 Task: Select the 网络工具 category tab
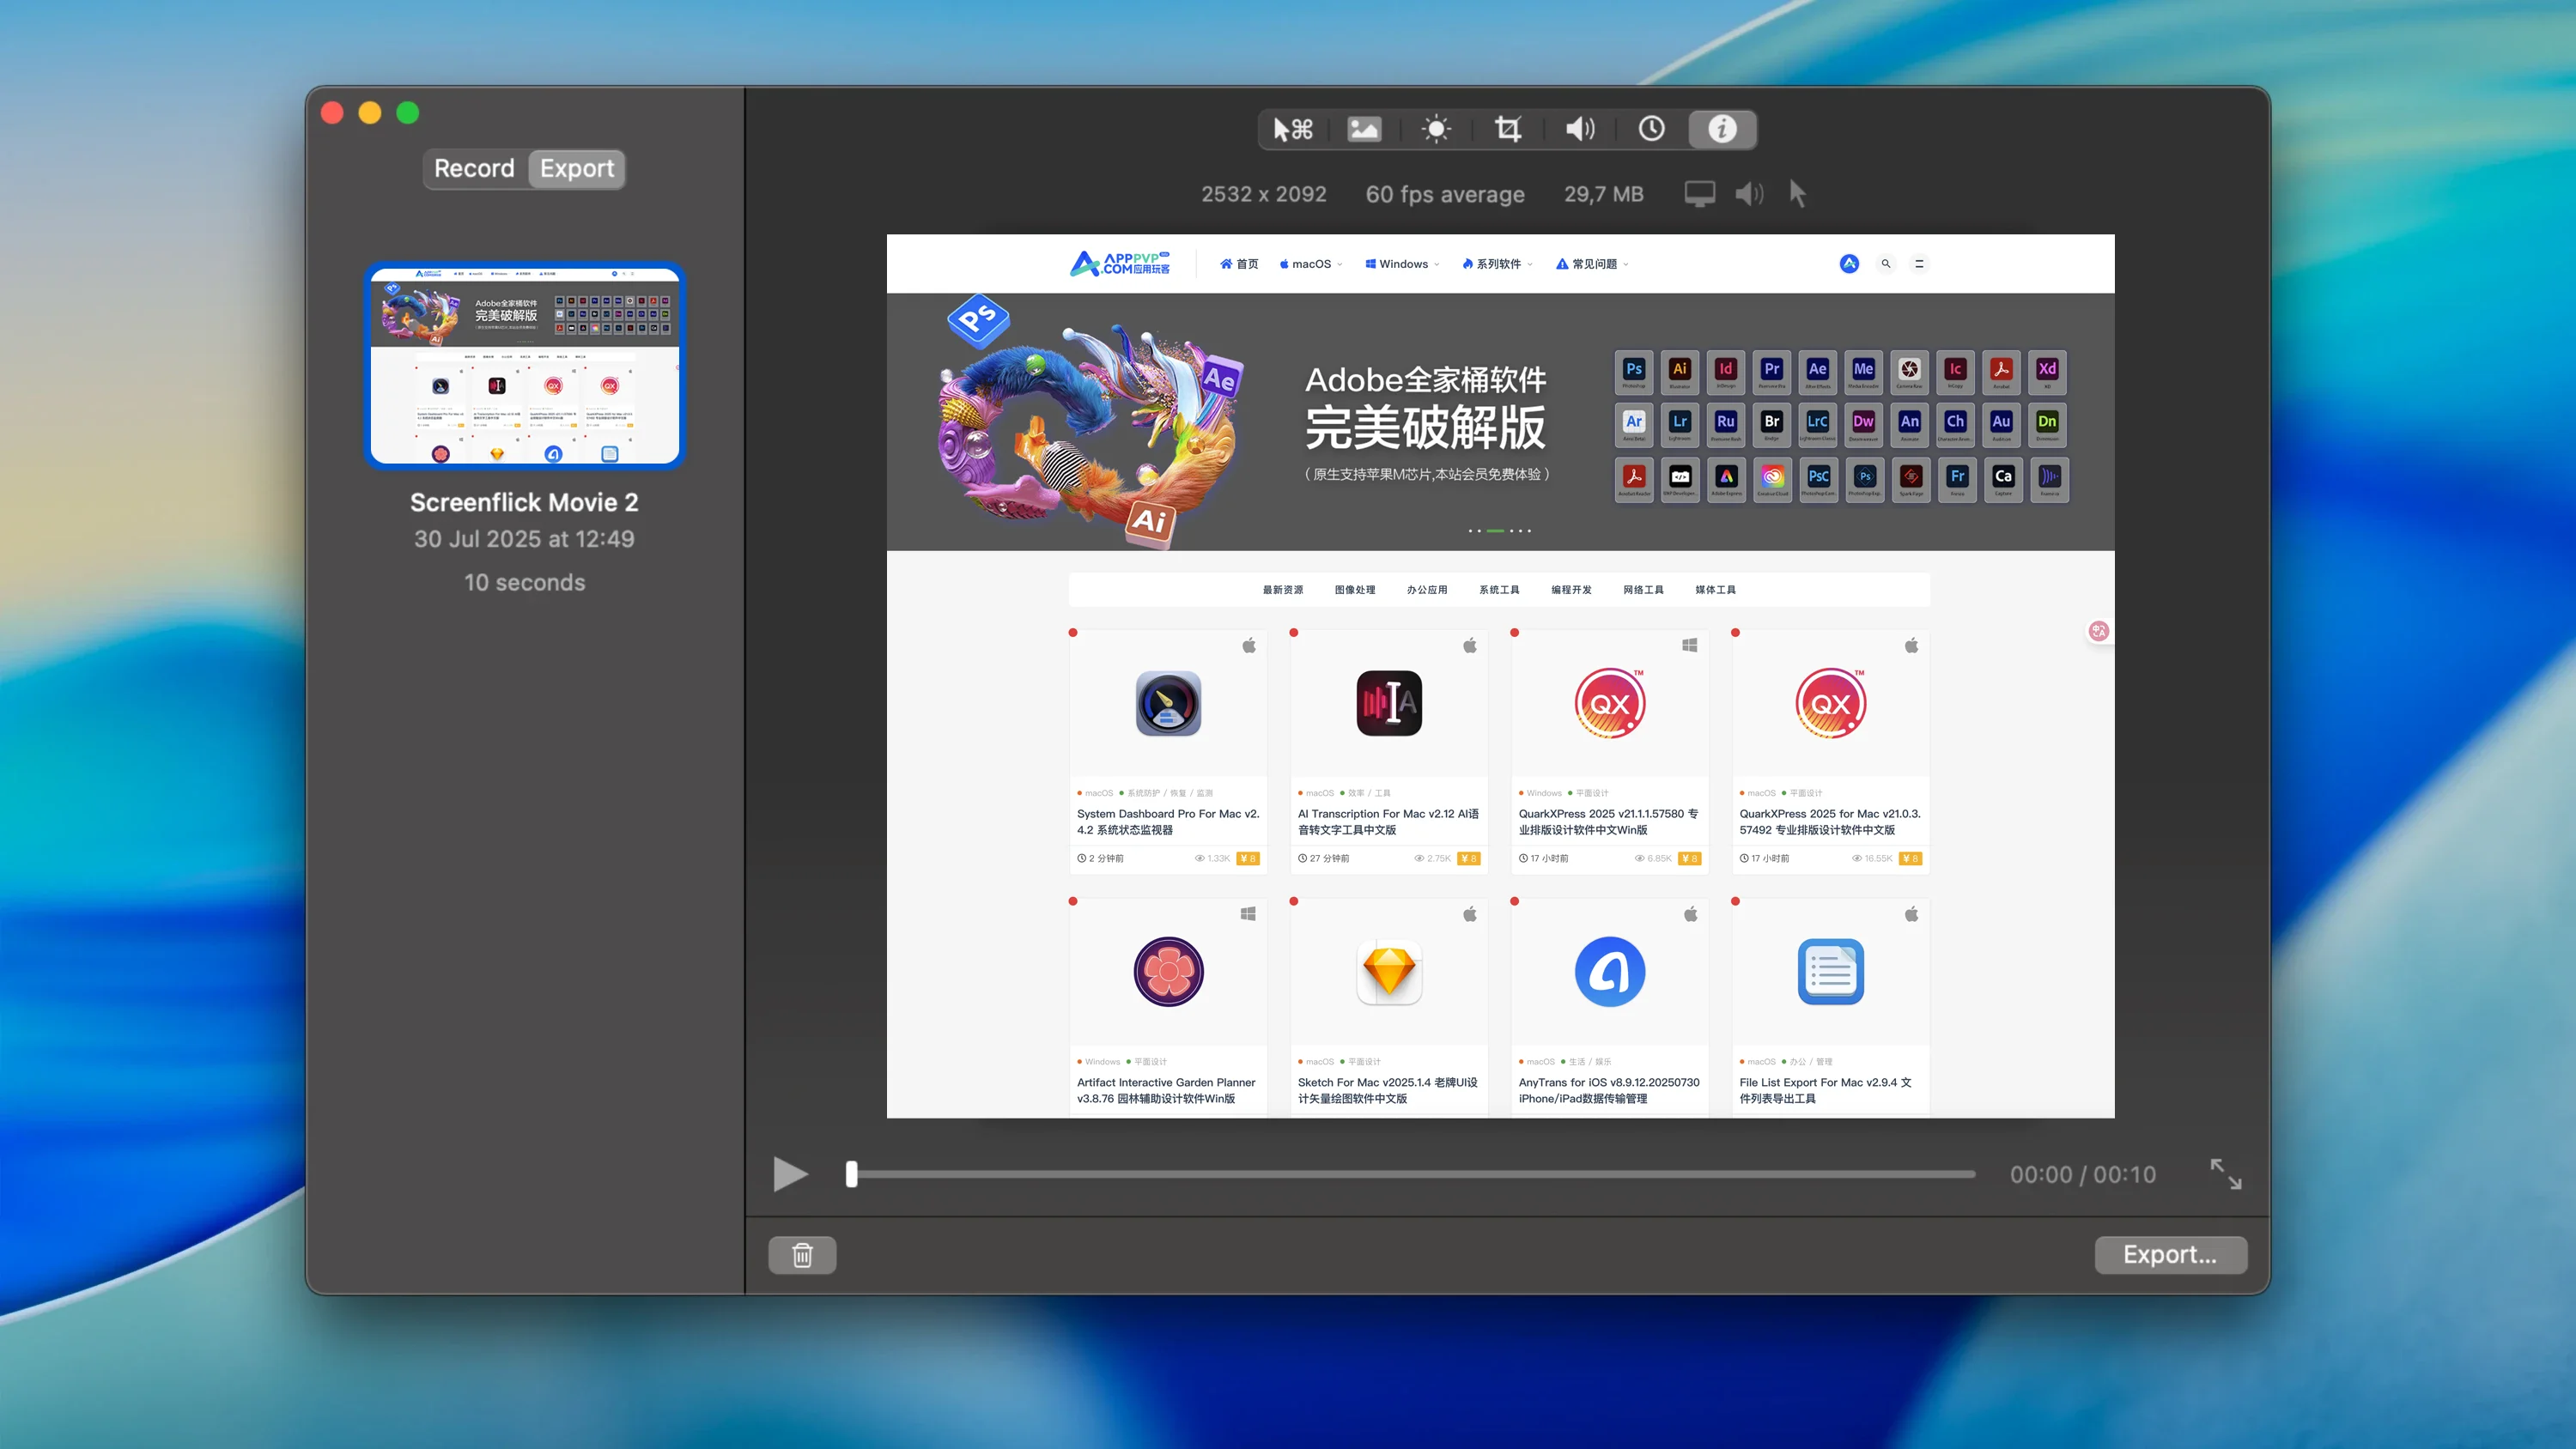pyautogui.click(x=1643, y=590)
